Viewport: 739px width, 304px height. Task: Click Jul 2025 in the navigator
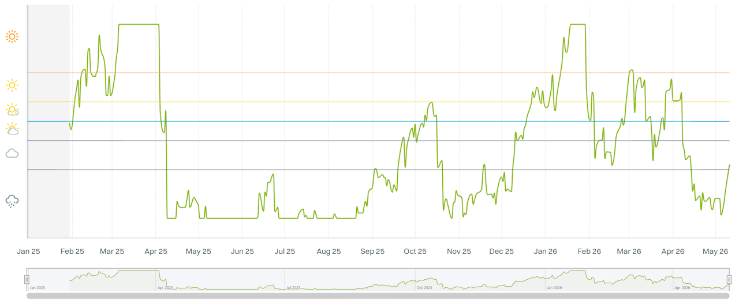[x=293, y=287]
